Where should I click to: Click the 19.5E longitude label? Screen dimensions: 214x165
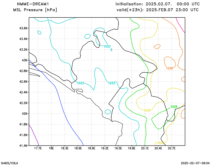tap(118, 148)
